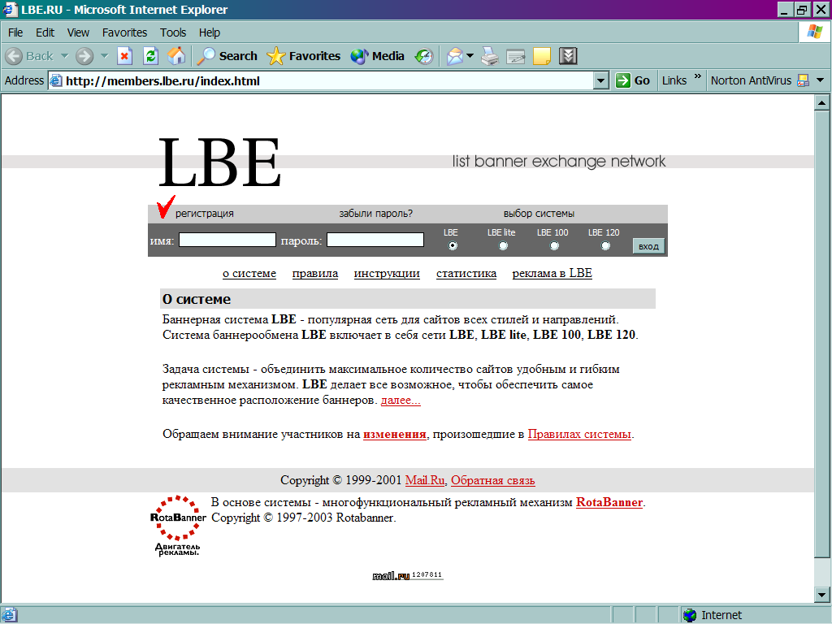
Task: Open the регистрация link
Action: tap(205, 214)
